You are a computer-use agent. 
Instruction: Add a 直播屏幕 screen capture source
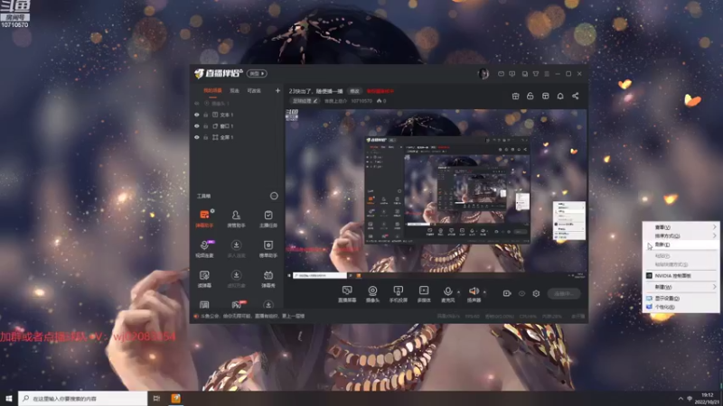pos(347,294)
